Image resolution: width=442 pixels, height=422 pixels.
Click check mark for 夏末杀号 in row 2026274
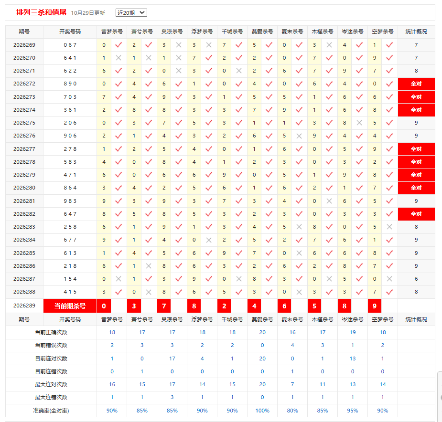[x=299, y=110]
